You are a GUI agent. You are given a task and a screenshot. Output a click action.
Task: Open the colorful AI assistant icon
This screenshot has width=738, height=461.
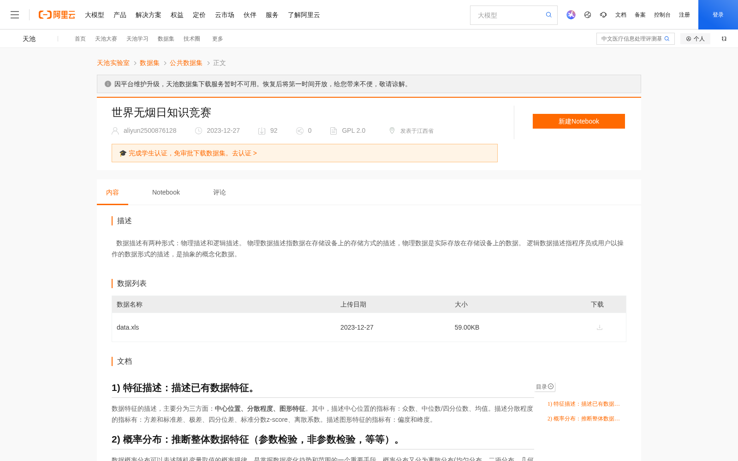(x=571, y=15)
